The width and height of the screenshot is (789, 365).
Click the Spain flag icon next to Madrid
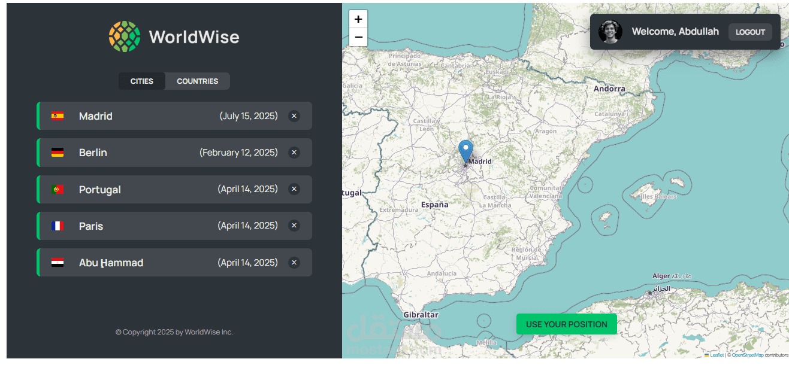click(58, 116)
